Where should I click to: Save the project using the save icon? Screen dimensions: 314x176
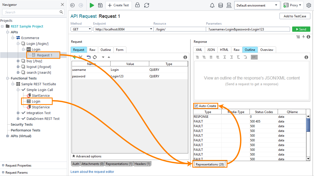100,5
